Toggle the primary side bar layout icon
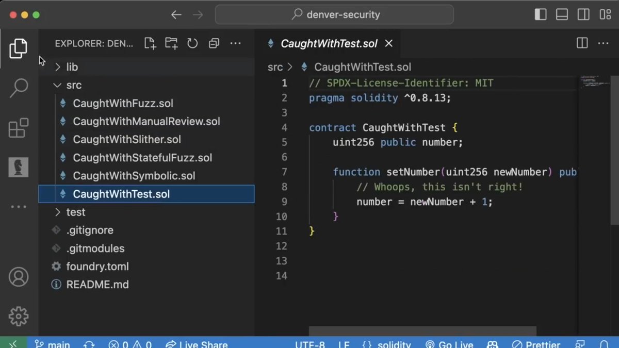The width and height of the screenshot is (619, 348). [541, 14]
